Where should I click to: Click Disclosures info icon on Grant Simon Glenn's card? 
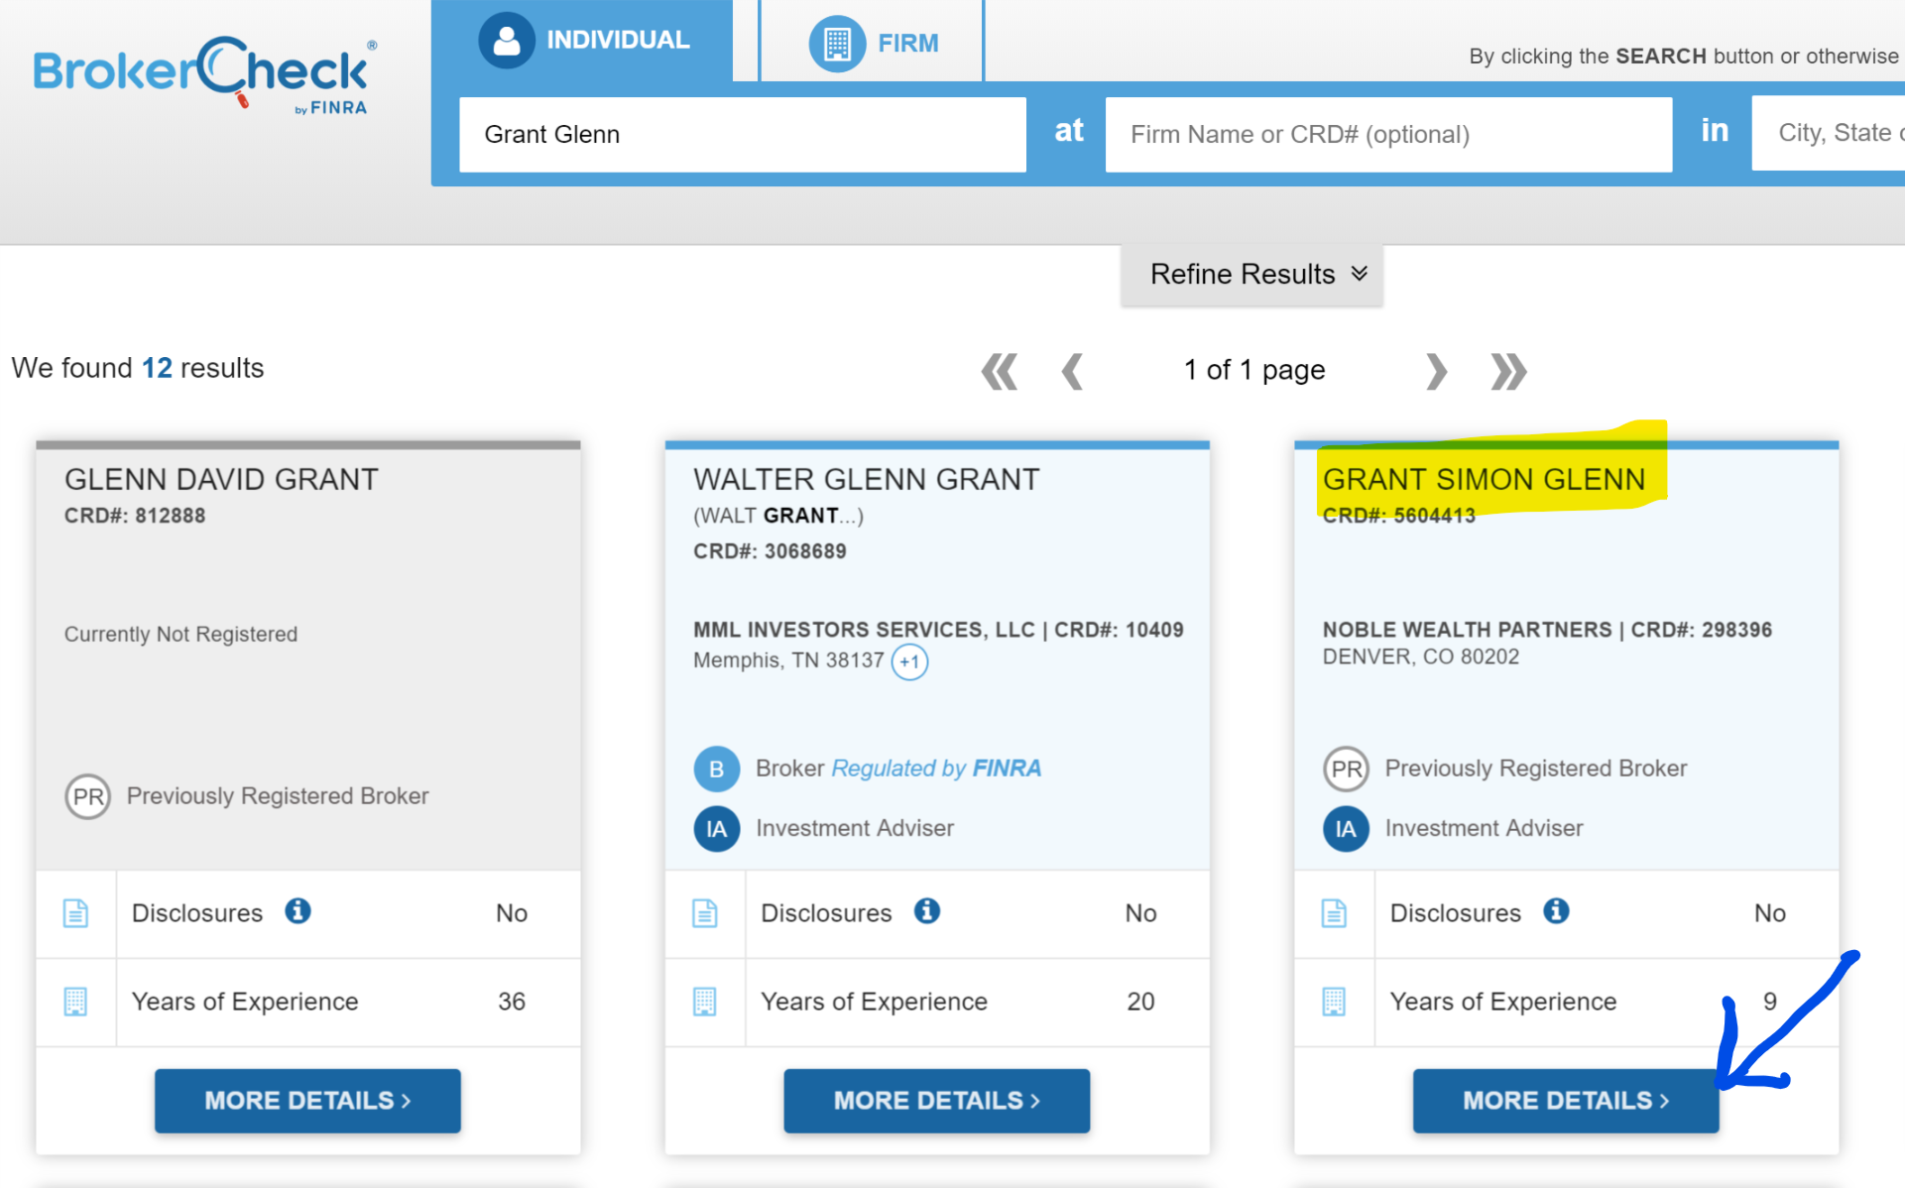(x=1556, y=911)
